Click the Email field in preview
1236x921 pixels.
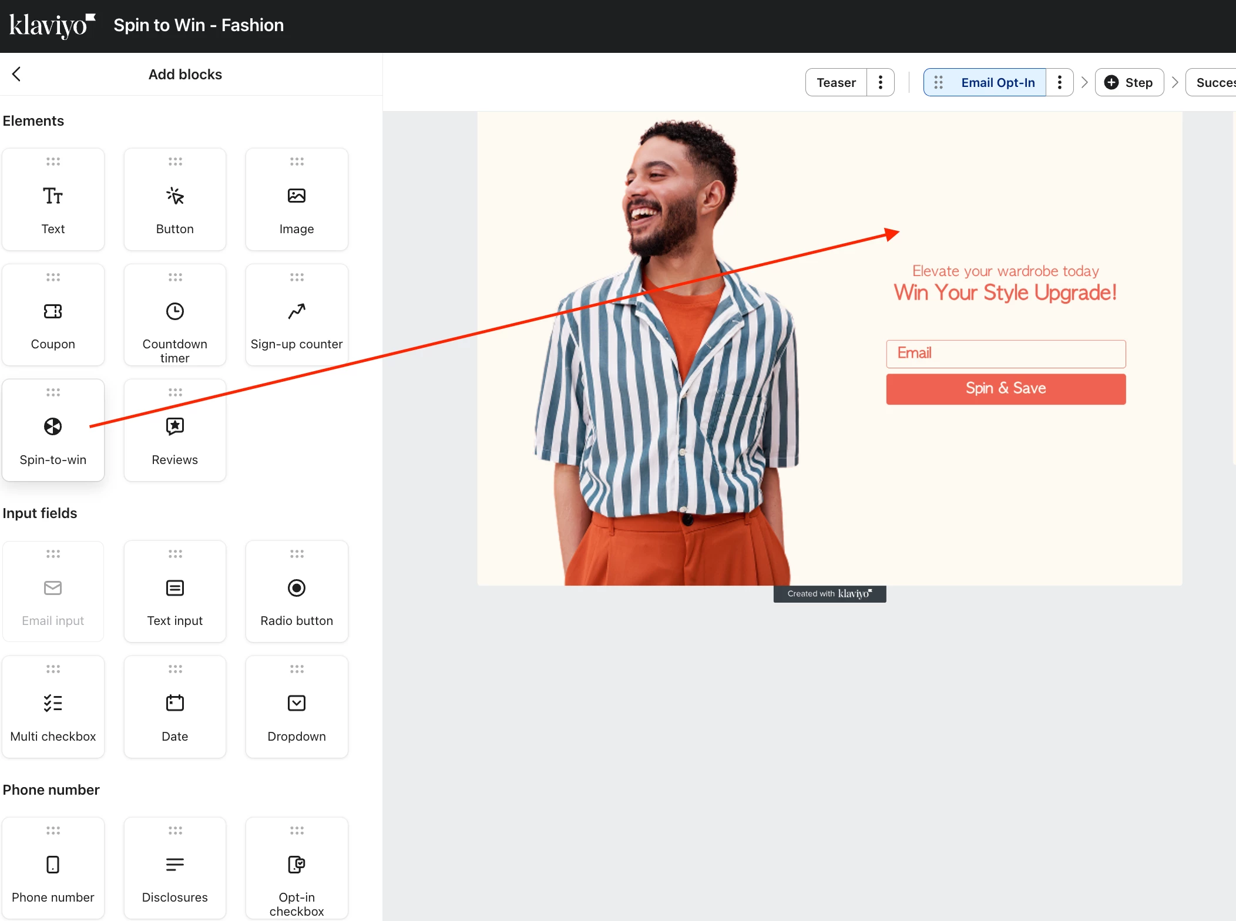pyautogui.click(x=1005, y=354)
